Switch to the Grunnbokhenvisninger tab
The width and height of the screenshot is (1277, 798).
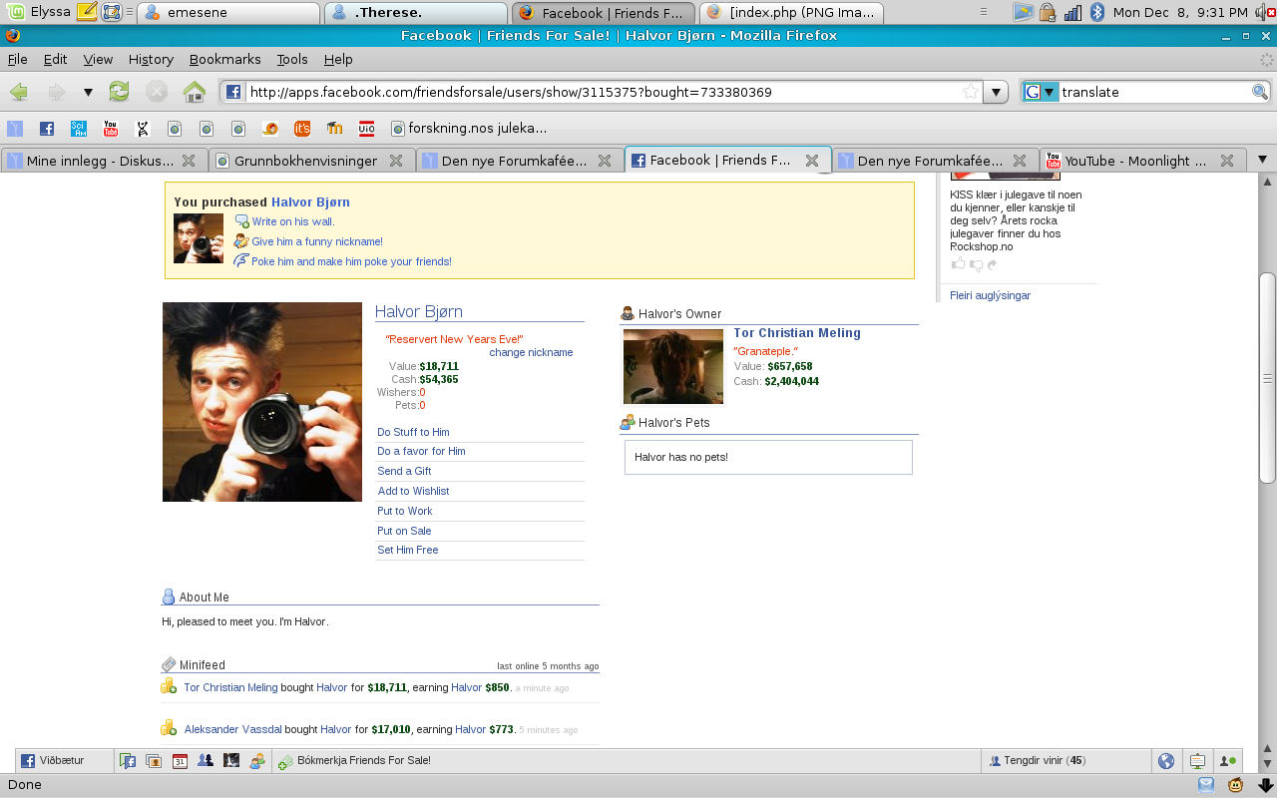pos(311,160)
